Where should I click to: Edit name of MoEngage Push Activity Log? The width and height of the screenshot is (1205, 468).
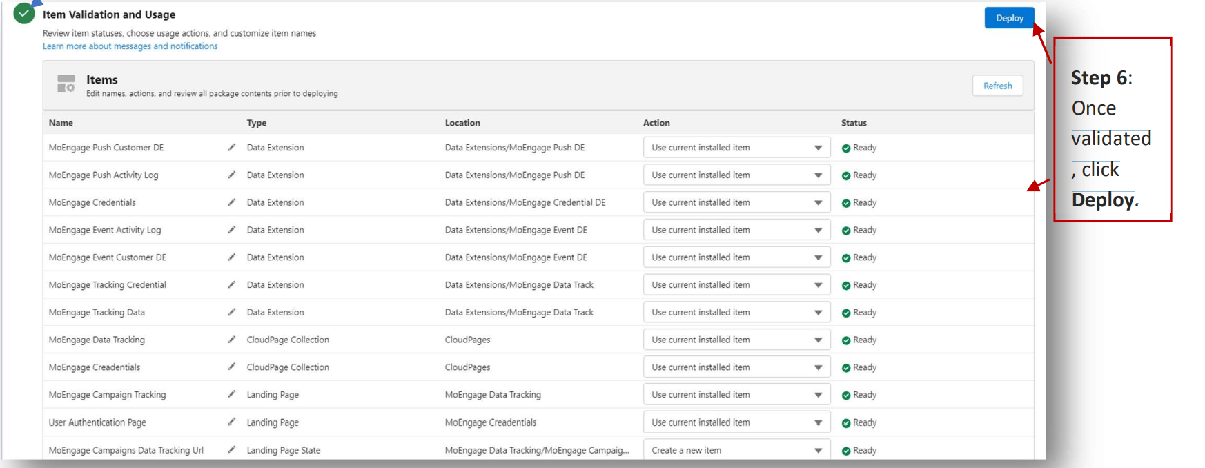tap(232, 175)
